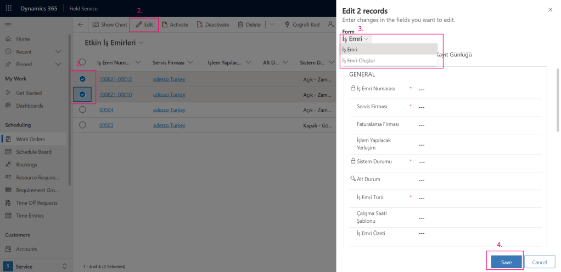Screen dimensions: 561x272
Task: Open the İş Emri form selector dropdown
Action: pos(356,39)
